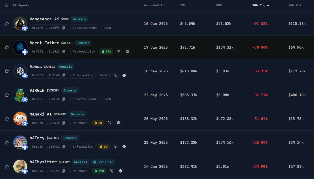Click 6d lock badge on nAIncy
This screenshot has height=179, width=314.
pos(104,147)
